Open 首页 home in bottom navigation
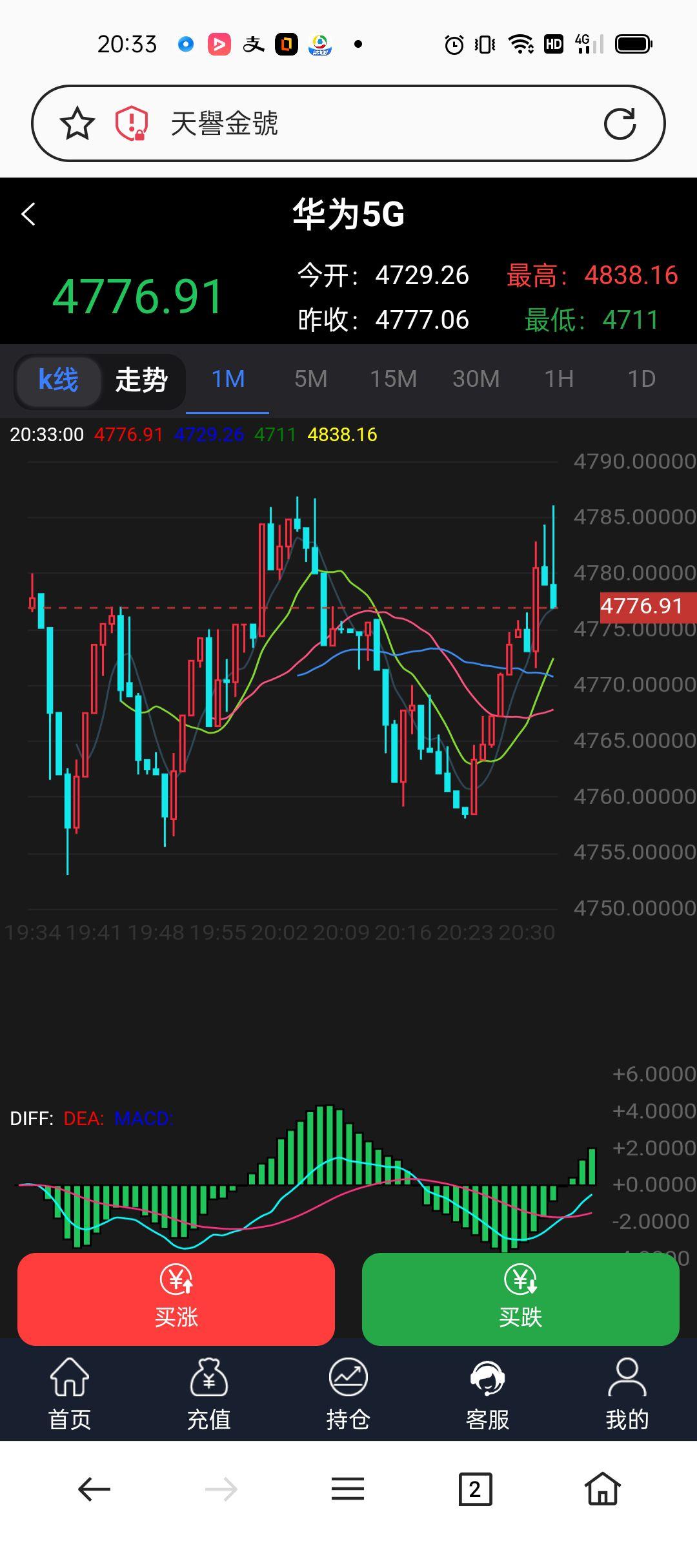Image resolution: width=697 pixels, height=1550 pixels. click(70, 1394)
